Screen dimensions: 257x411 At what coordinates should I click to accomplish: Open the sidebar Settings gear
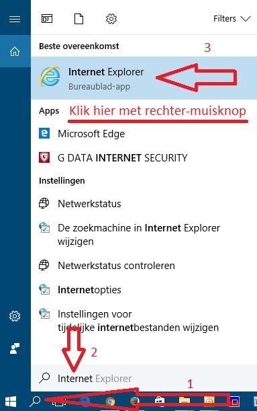(x=15, y=316)
